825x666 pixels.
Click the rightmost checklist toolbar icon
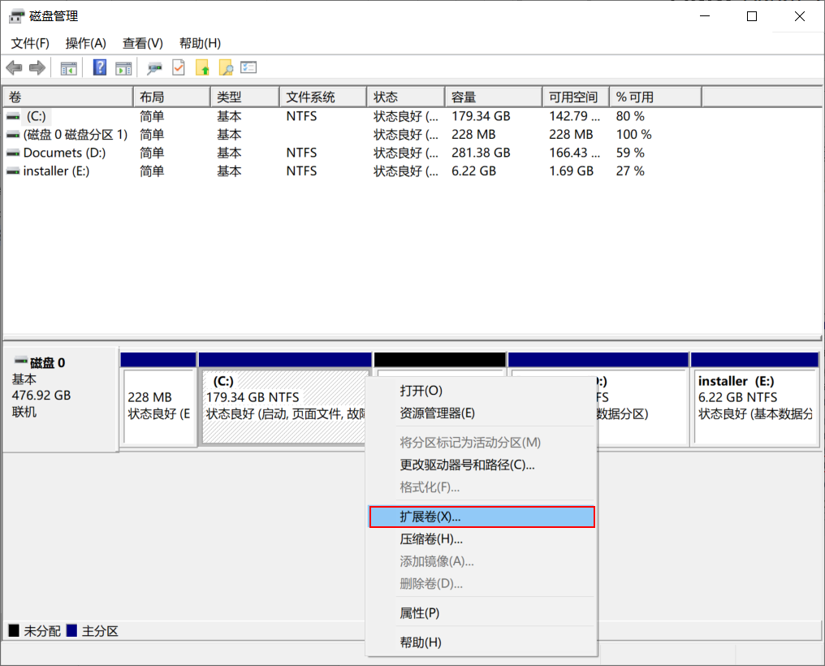(248, 67)
